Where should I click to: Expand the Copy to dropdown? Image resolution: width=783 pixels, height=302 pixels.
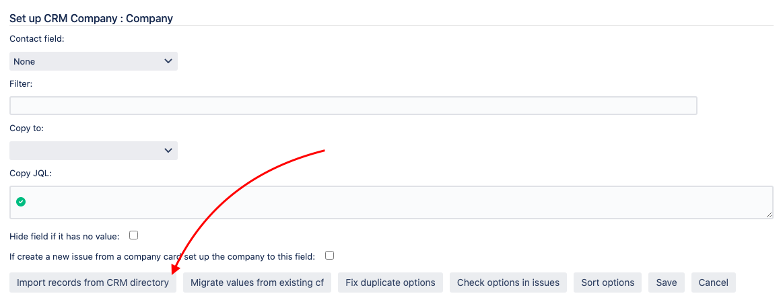coord(94,151)
